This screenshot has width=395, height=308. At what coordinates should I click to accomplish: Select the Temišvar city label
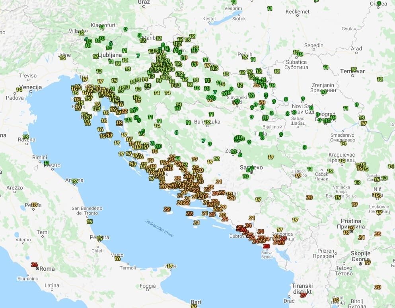tap(352, 71)
